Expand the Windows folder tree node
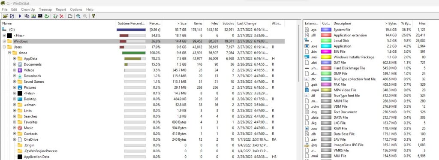The height and width of the screenshot is (160, 439). click(4, 41)
